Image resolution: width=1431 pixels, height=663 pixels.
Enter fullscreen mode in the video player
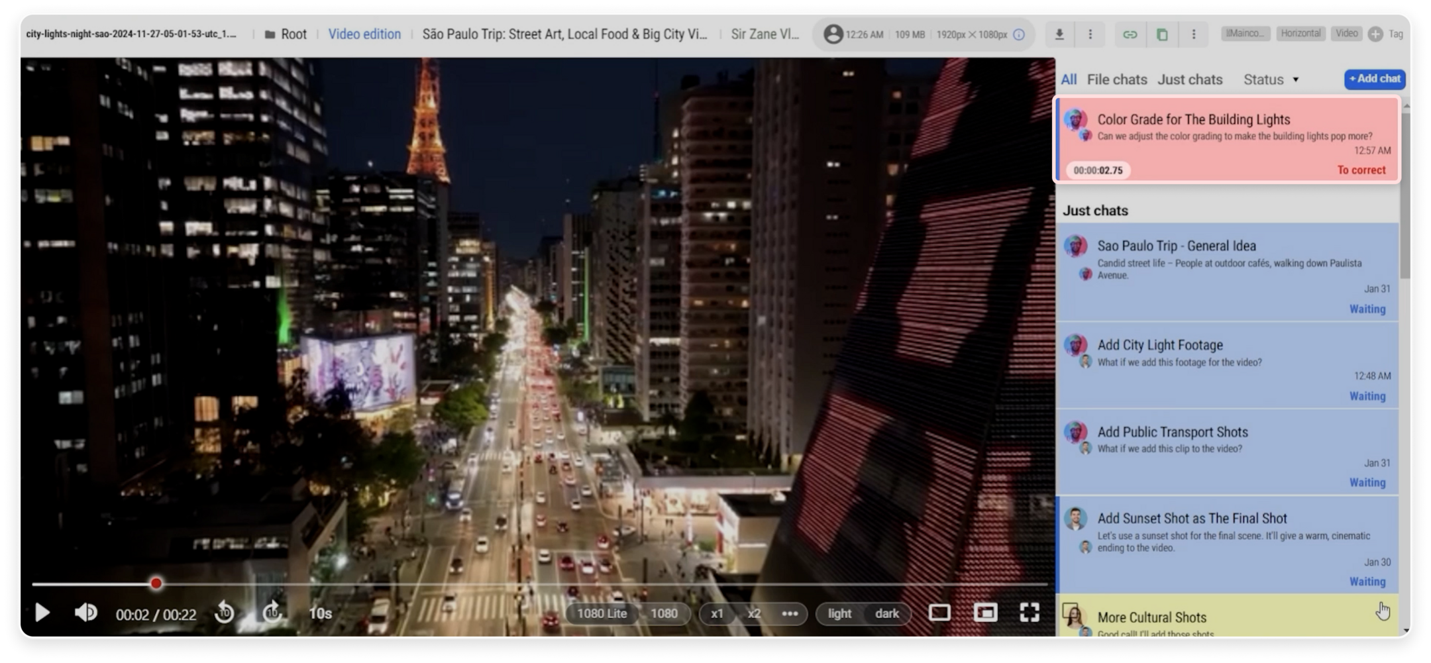pos(1029,613)
